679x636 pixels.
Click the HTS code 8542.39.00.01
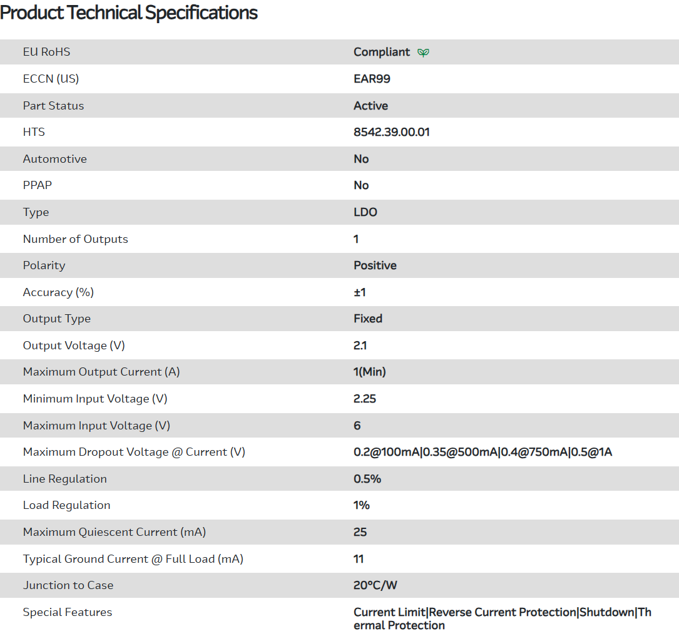click(391, 132)
